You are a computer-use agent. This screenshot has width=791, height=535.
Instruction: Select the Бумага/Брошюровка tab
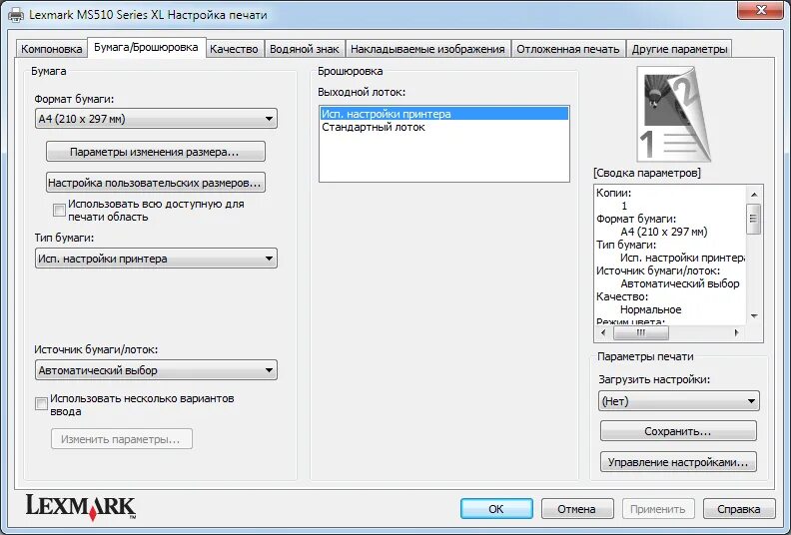[x=146, y=47]
